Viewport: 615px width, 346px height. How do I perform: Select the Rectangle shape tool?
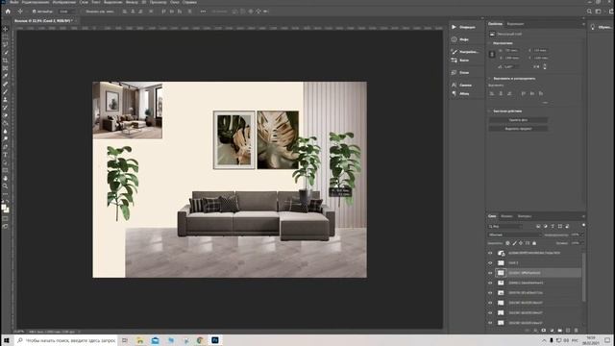point(5,171)
